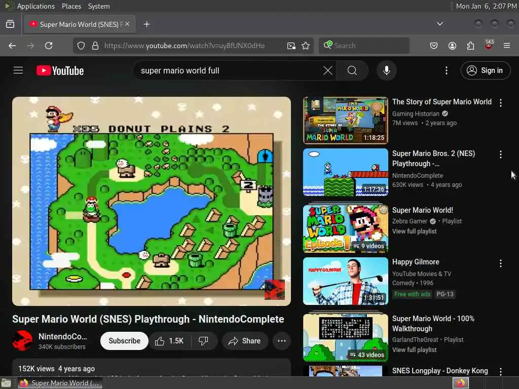Subscribe to NintendoComplete
The image size is (519, 389).
click(125, 341)
